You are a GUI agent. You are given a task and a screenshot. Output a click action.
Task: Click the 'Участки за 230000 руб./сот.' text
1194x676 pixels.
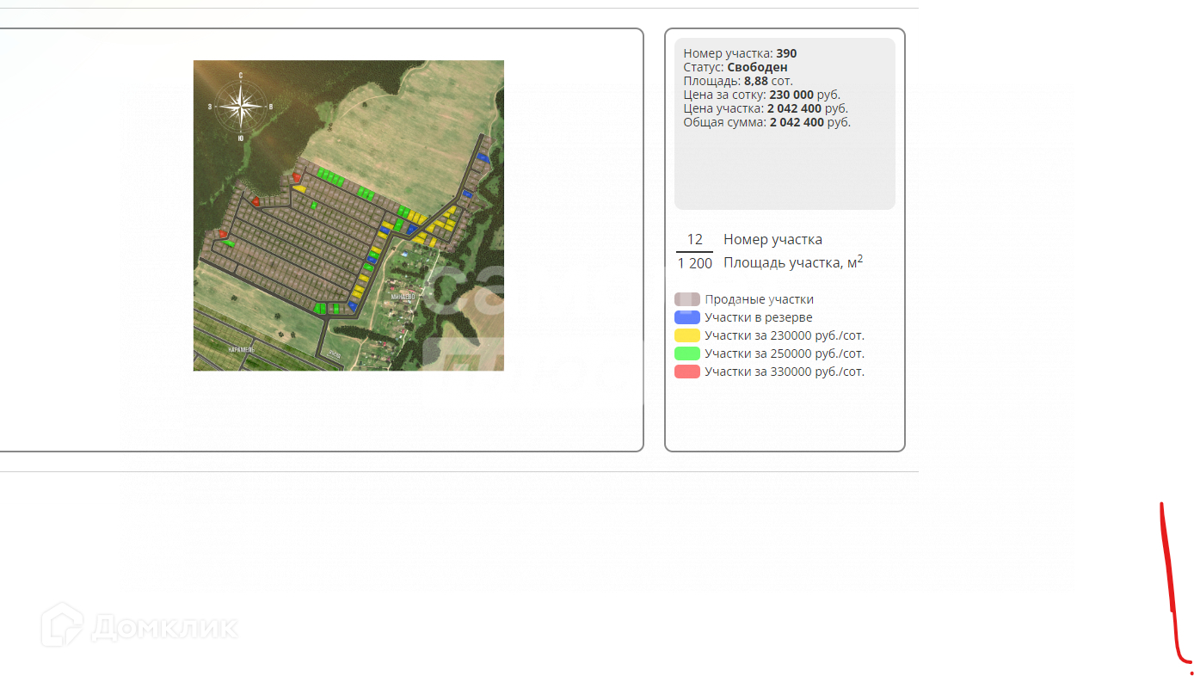785,335
